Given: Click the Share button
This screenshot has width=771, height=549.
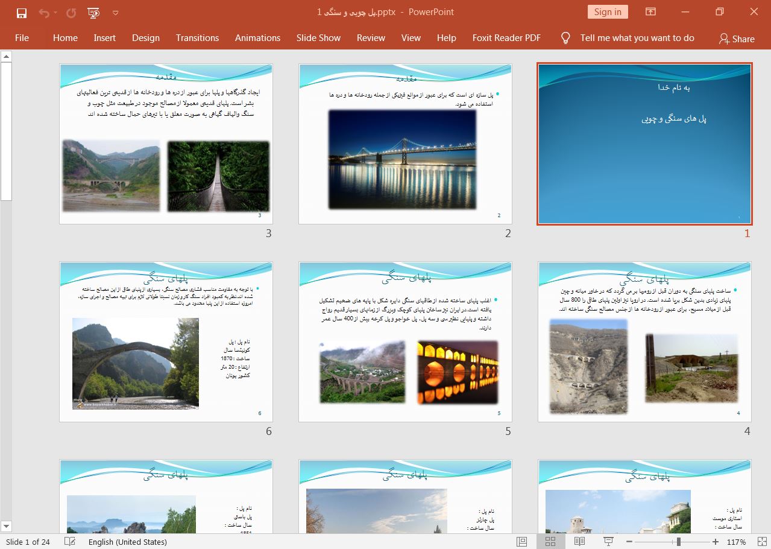Looking at the screenshot, I should pos(737,38).
